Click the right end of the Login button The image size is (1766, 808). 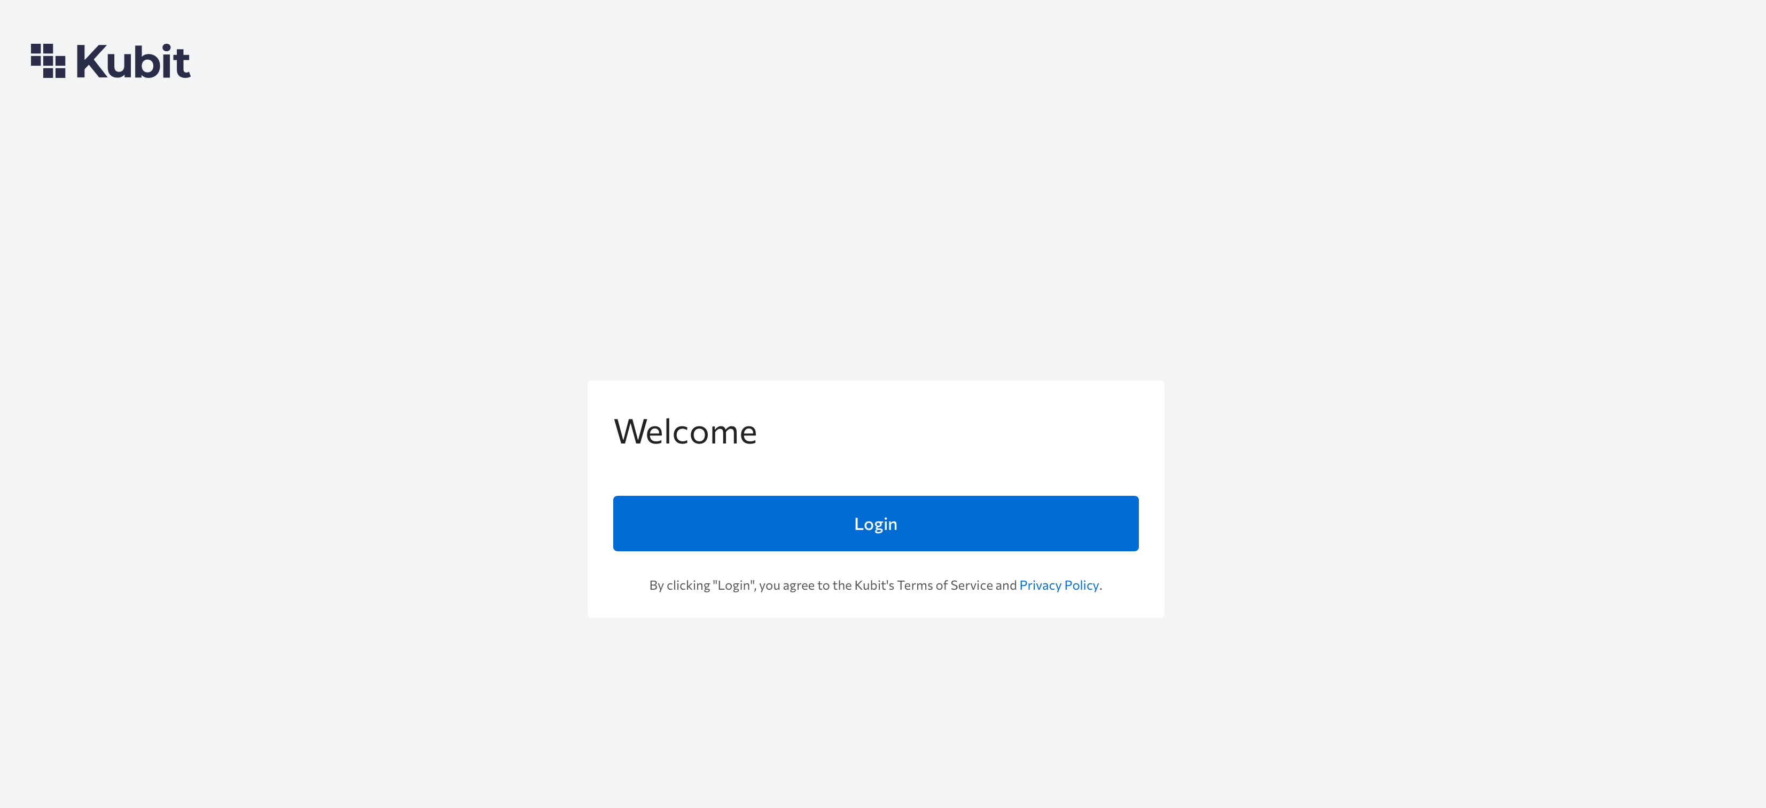point(1121,523)
